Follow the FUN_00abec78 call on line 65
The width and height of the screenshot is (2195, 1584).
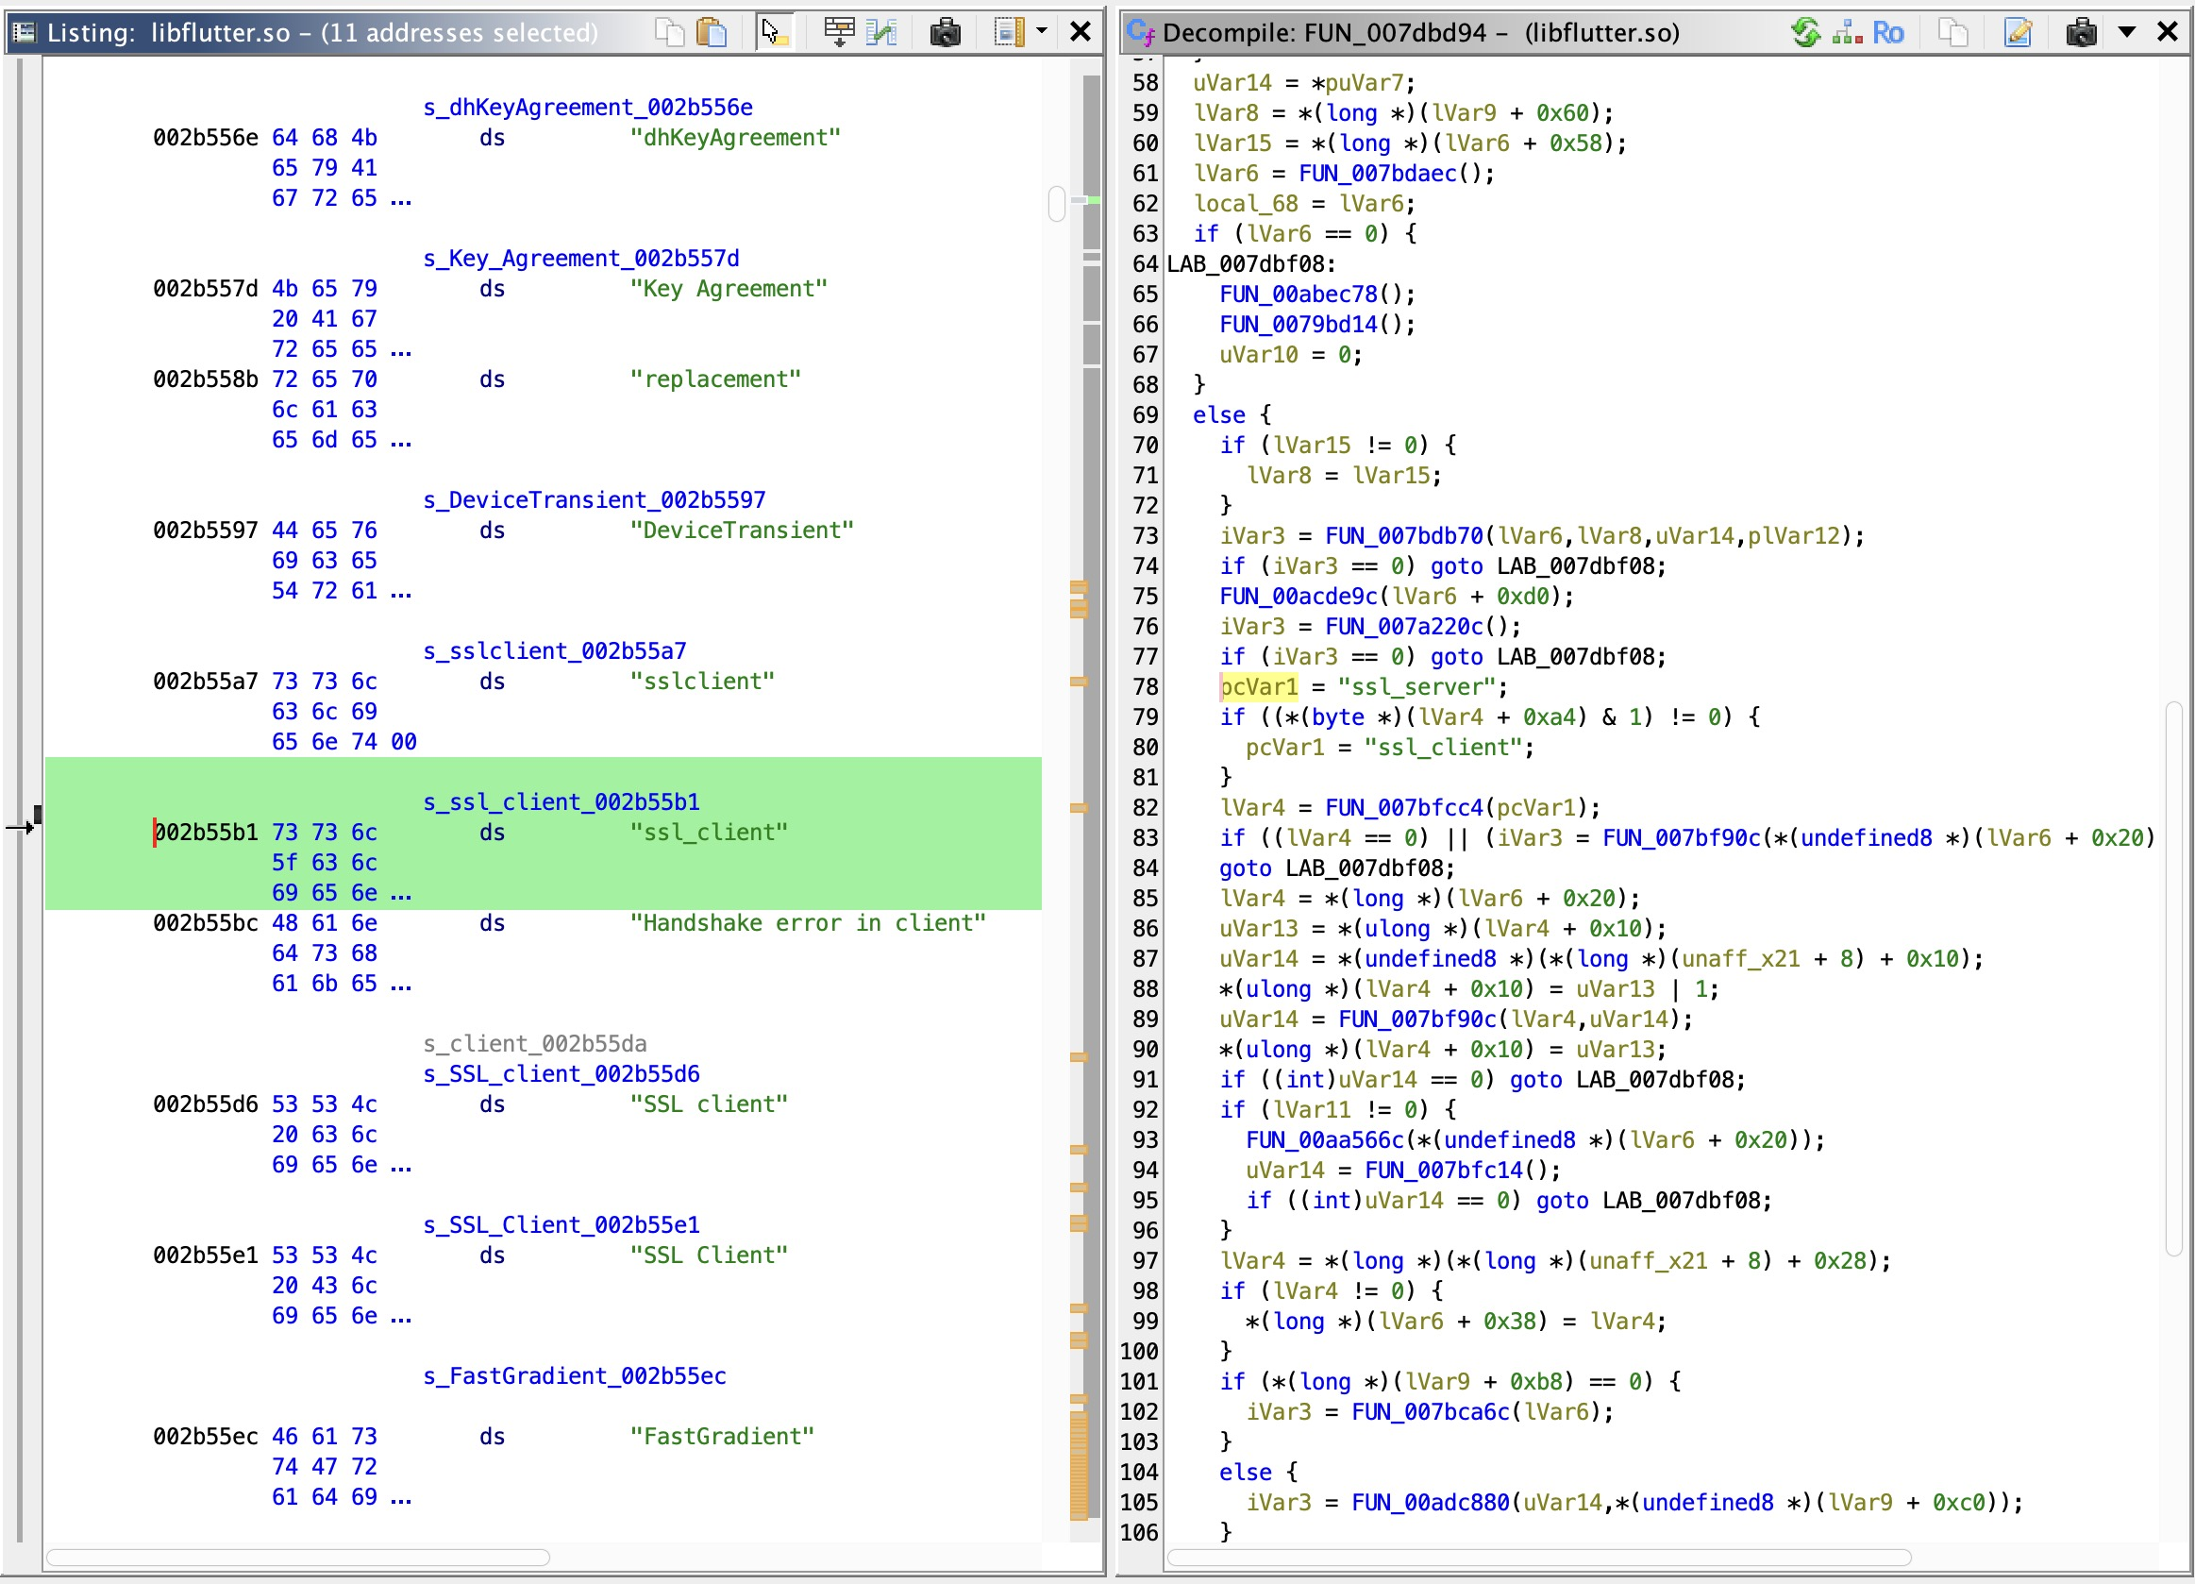pyautogui.click(x=1298, y=295)
